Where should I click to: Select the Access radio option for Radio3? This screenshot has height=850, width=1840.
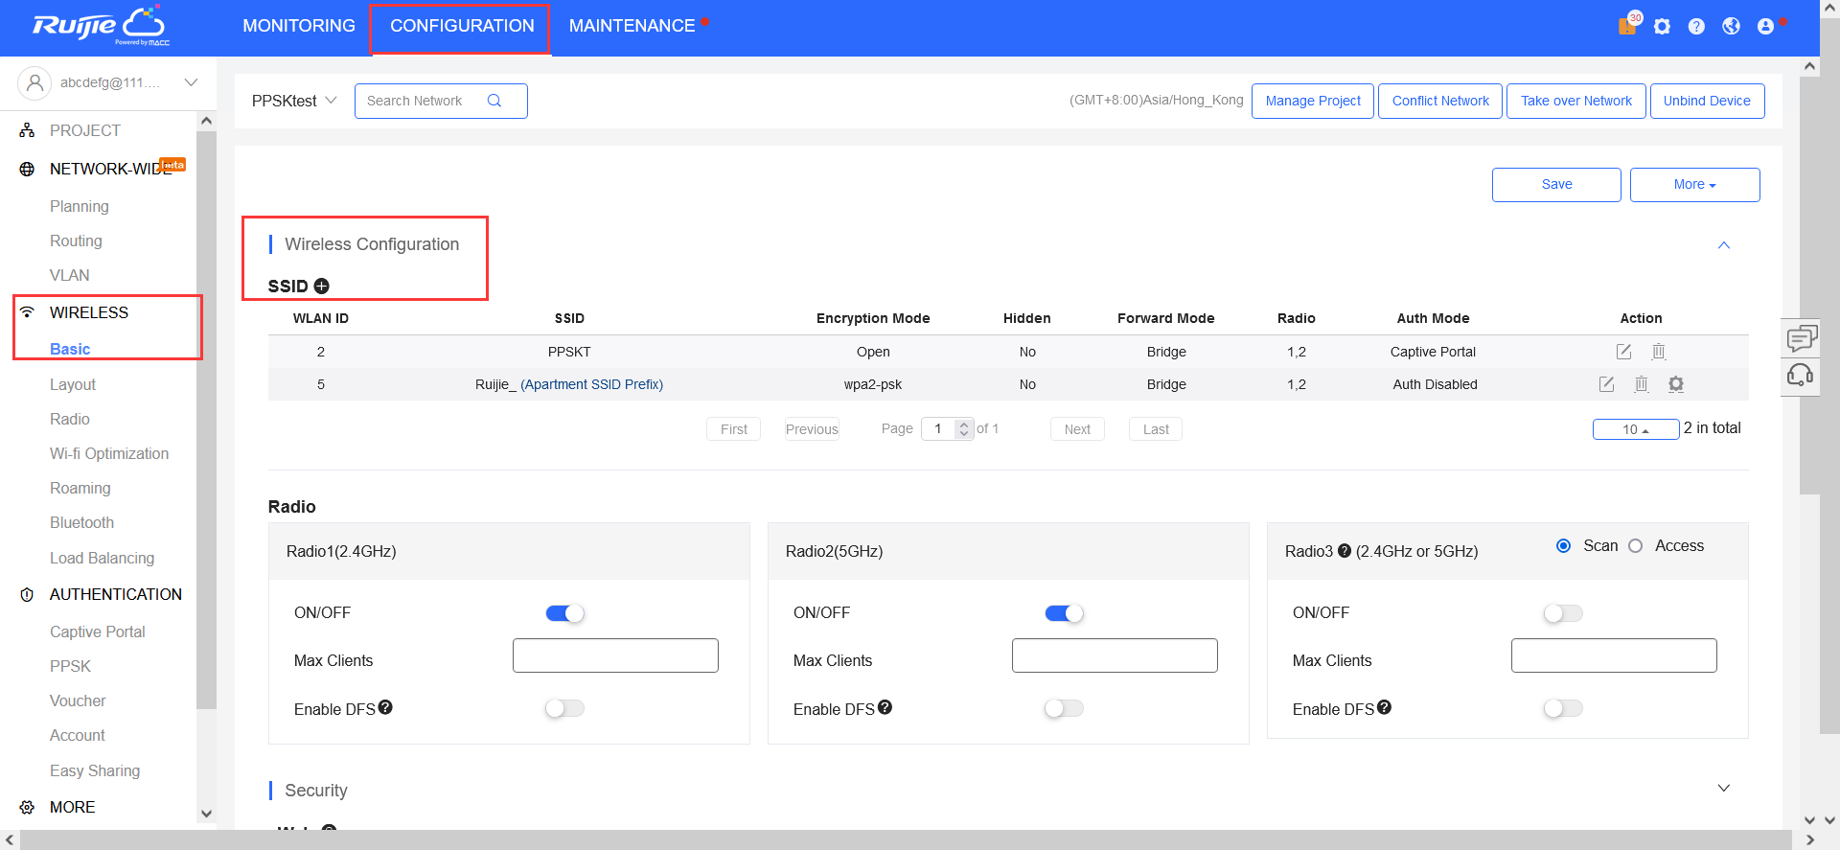(x=1636, y=546)
